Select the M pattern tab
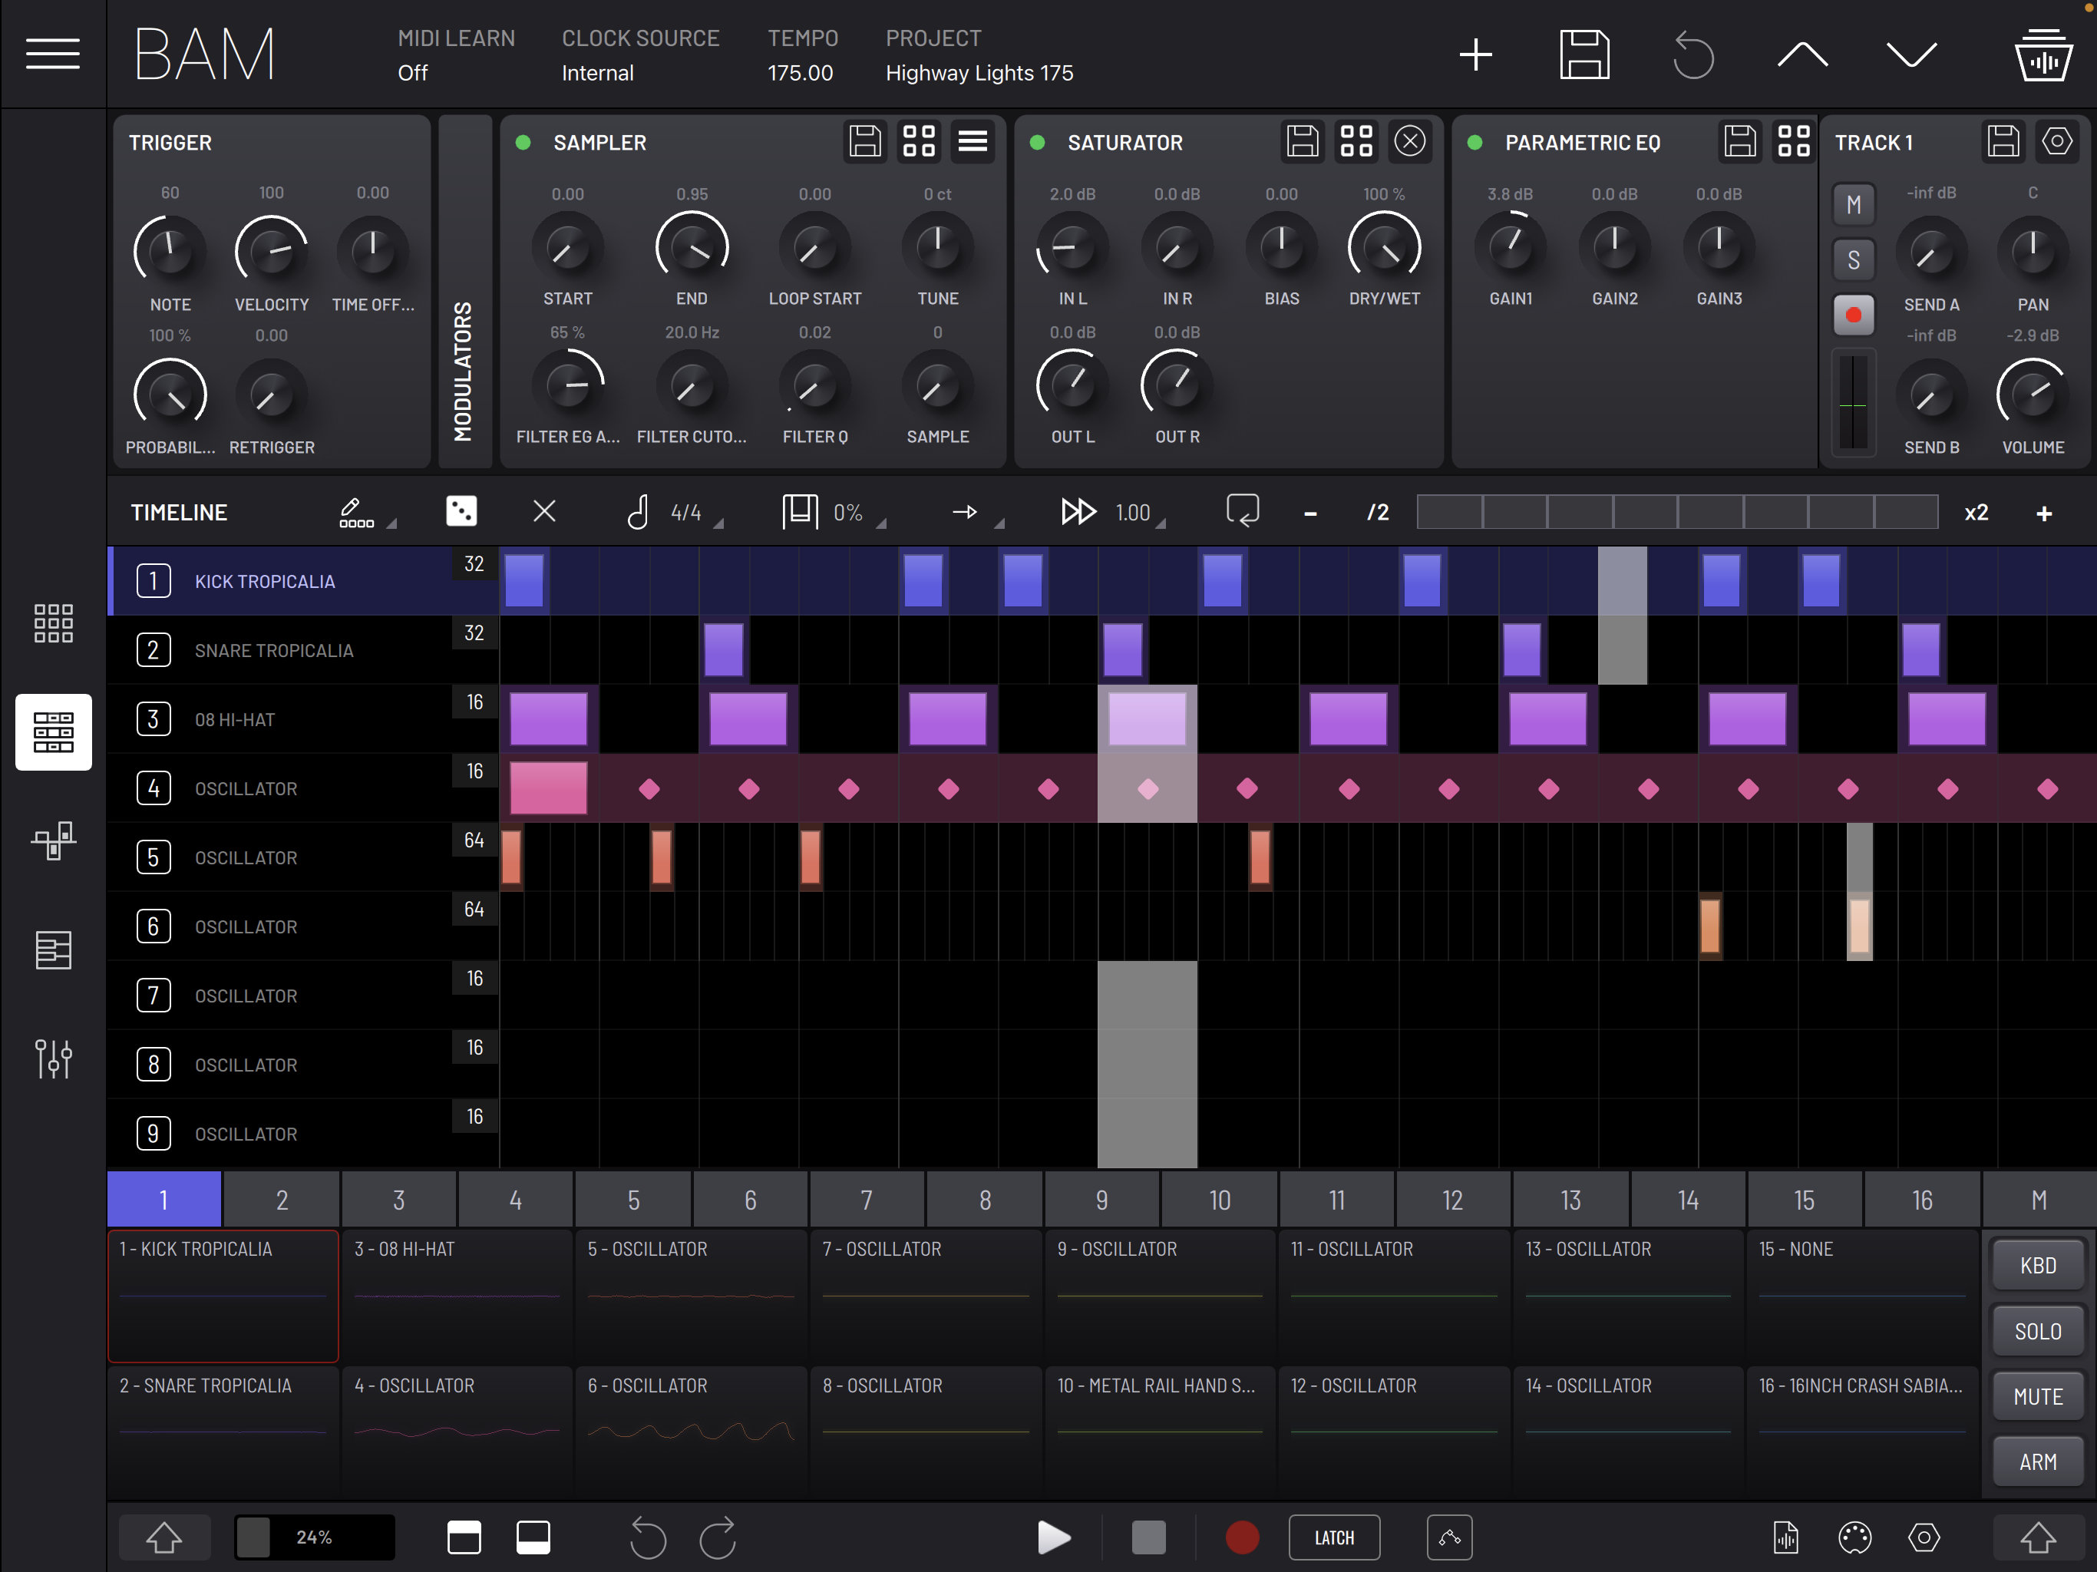The width and height of the screenshot is (2097, 1572). [2038, 1200]
